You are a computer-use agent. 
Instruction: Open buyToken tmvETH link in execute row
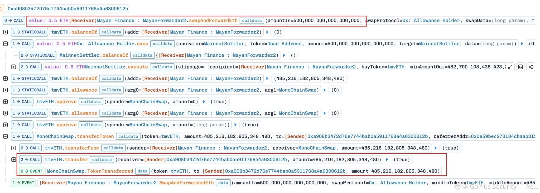396,67
